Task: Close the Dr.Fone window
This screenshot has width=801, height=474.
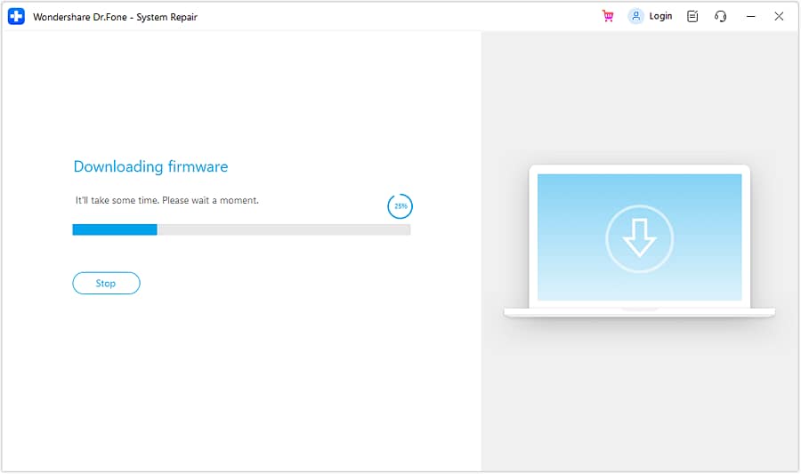Action: click(x=779, y=16)
